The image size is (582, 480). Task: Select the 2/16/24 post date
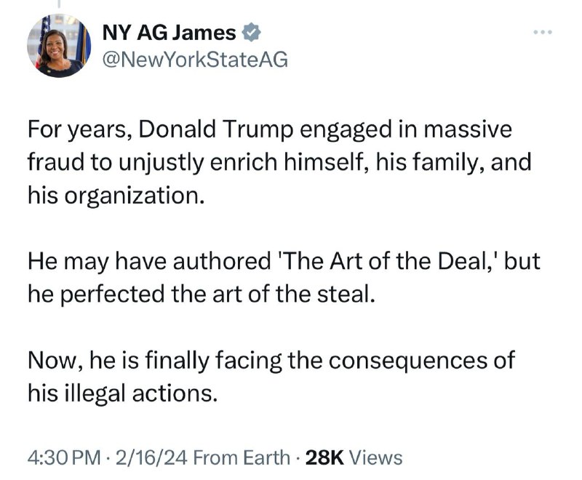click(x=153, y=457)
